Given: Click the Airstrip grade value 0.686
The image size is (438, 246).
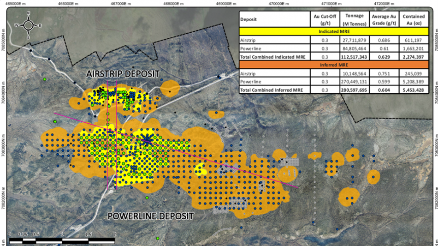Looking at the screenshot, I should [x=384, y=40].
